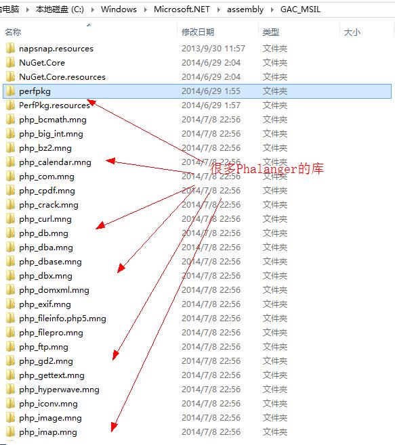The image size is (395, 445).
Task: Select the NuGet.Core folder icon
Action: click(10, 62)
